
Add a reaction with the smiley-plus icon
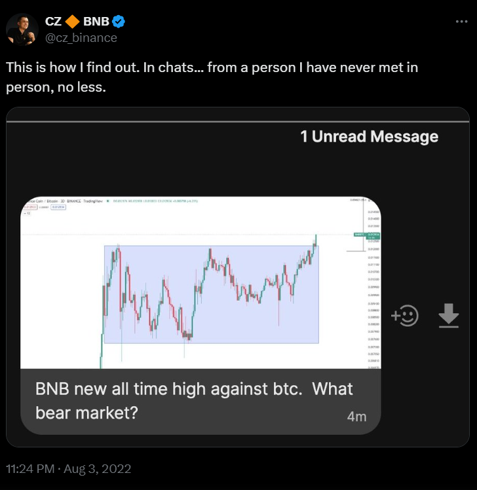point(405,316)
